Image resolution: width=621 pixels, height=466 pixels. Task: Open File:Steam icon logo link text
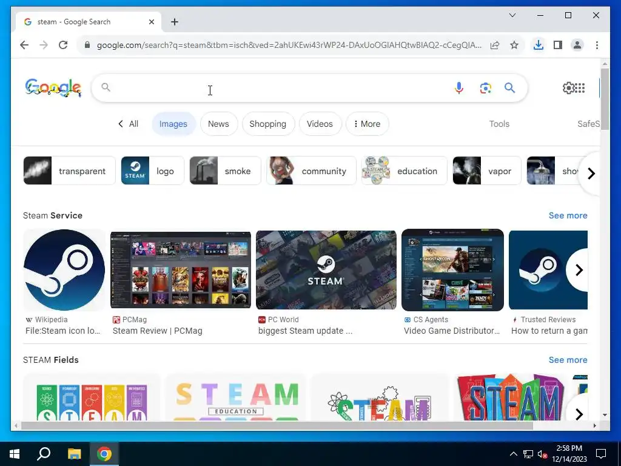(x=62, y=331)
